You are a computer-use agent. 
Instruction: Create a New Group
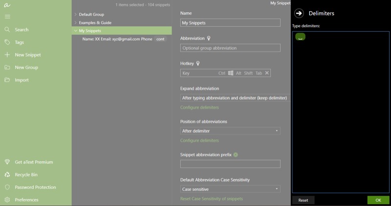(x=26, y=67)
